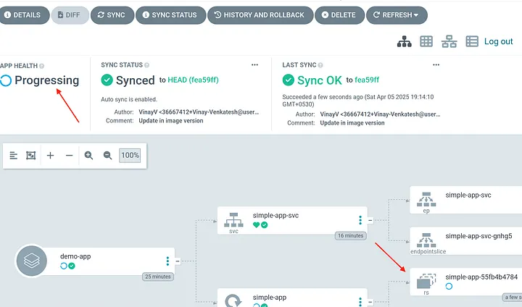This screenshot has height=307, width=522.
Task: Click the Sync button
Action: click(x=111, y=14)
